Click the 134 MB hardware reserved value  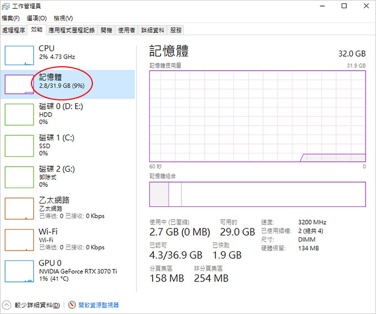pos(309,248)
